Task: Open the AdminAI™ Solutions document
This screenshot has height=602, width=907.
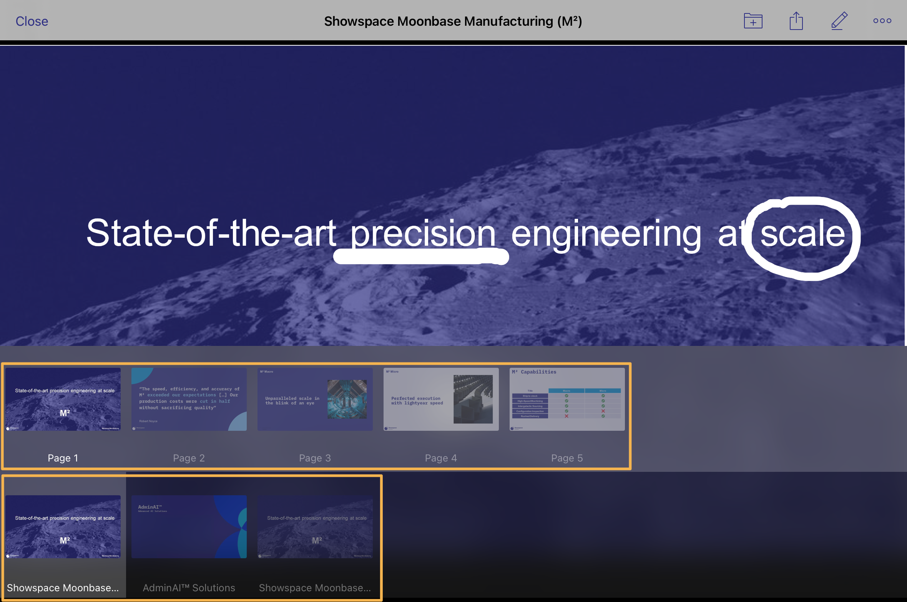Action: coord(189,526)
